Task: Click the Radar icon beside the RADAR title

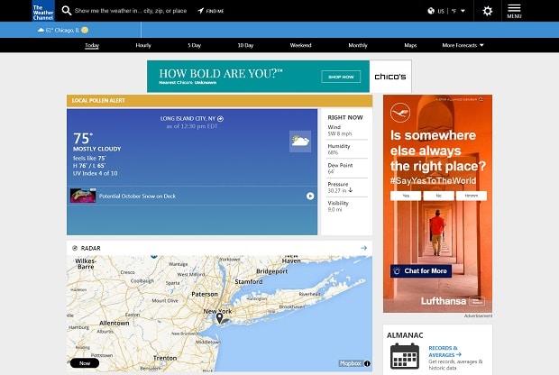Action: click(75, 248)
